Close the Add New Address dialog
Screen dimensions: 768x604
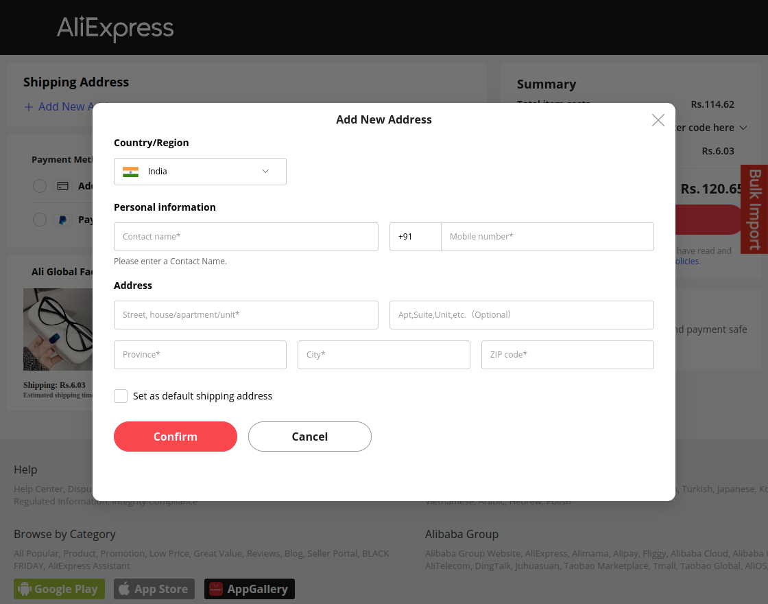[x=658, y=119]
